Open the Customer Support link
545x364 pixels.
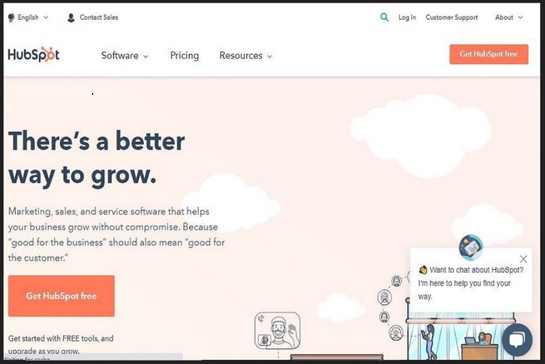[x=452, y=18]
